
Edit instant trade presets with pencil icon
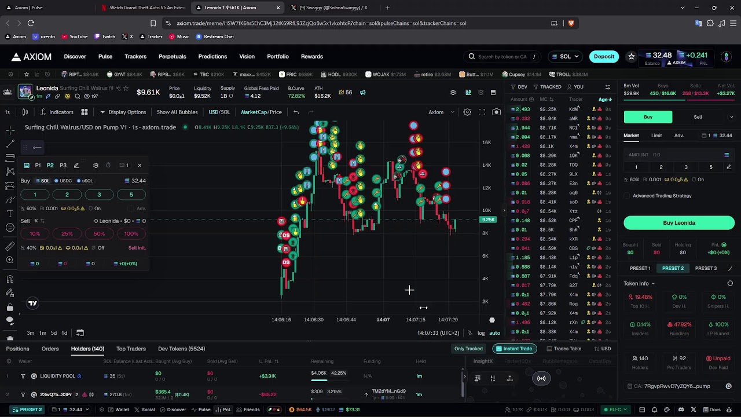pyautogui.click(x=76, y=165)
